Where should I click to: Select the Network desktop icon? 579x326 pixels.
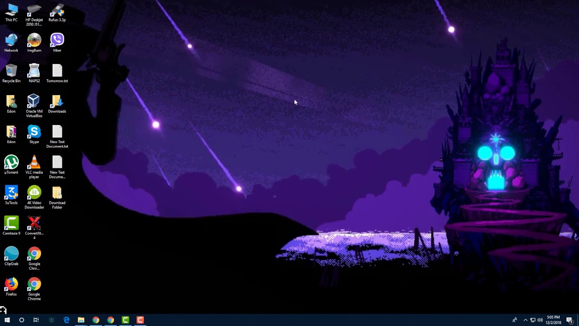pos(11,43)
